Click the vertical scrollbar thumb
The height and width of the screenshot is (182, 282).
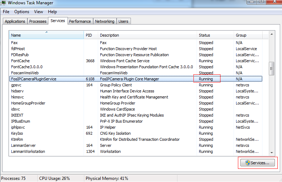(x=272, y=69)
